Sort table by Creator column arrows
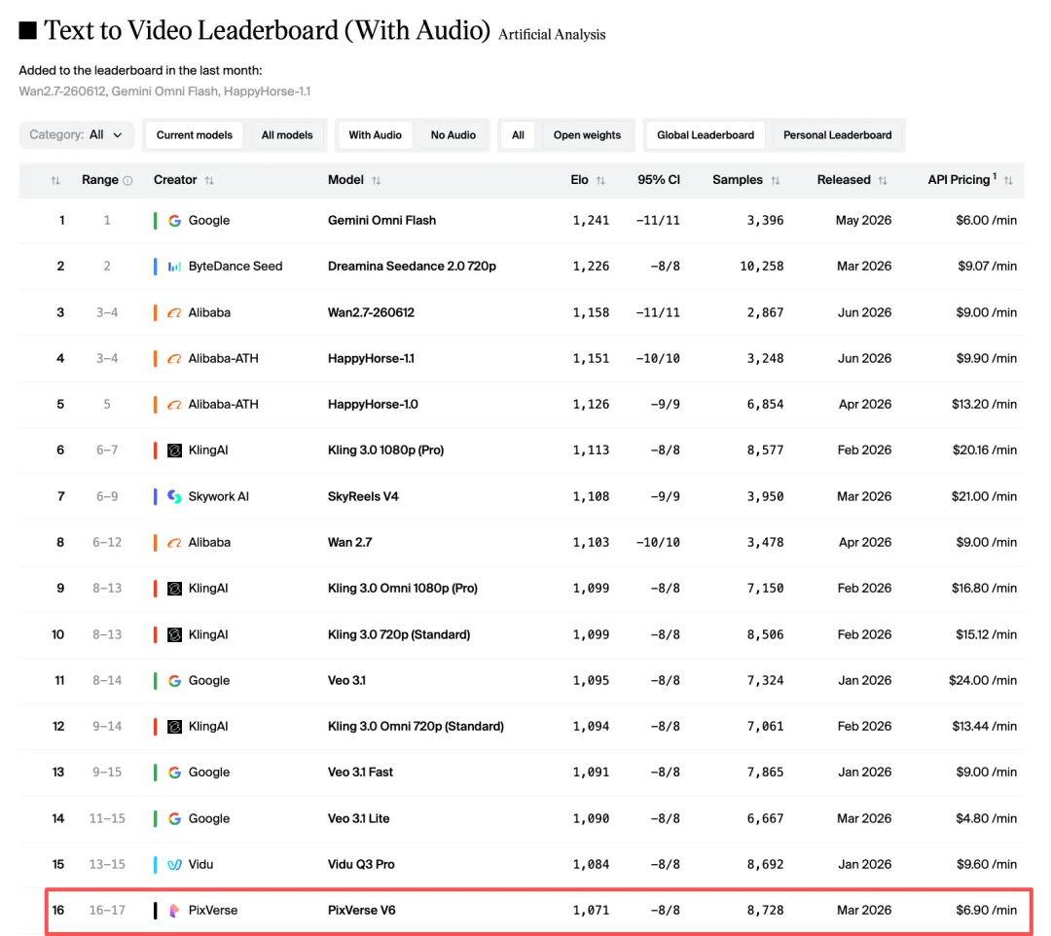 209,180
